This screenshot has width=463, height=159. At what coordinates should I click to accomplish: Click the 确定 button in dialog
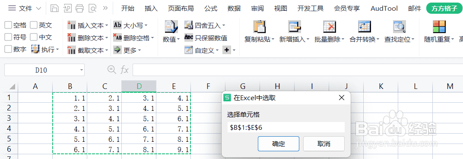tap(279, 144)
